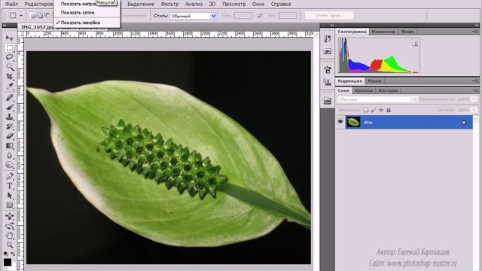
Task: Click the lock icon on Фон layer
Action: click(464, 122)
